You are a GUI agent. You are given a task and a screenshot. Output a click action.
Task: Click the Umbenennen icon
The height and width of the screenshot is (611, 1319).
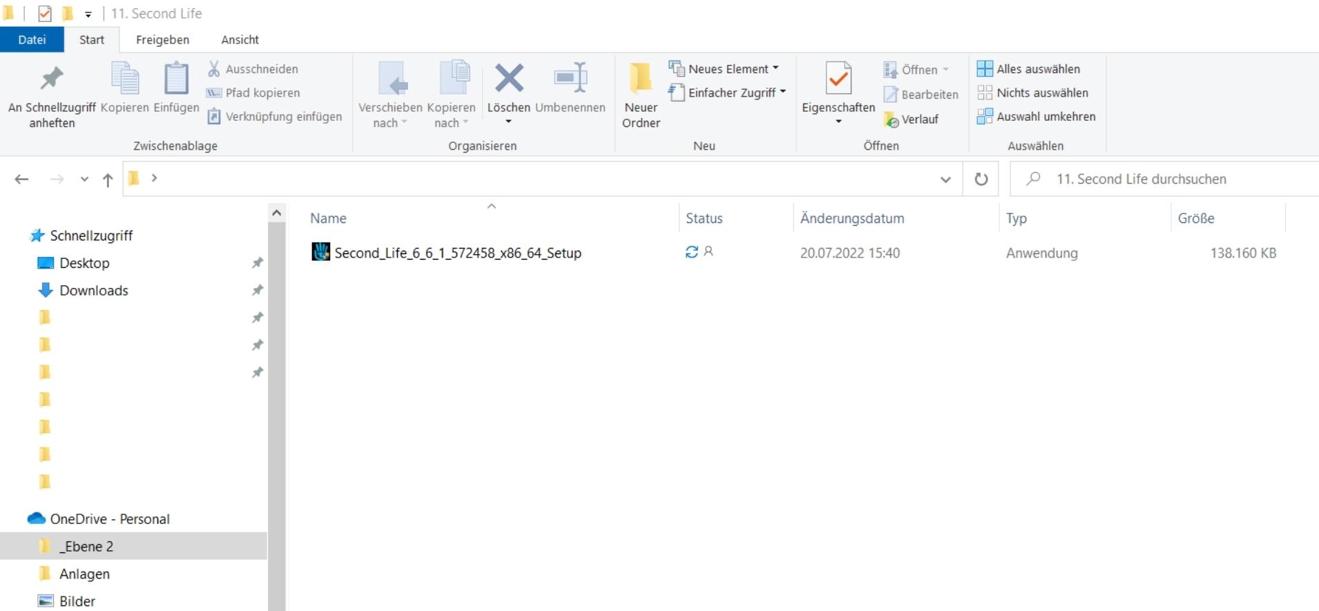pos(570,77)
